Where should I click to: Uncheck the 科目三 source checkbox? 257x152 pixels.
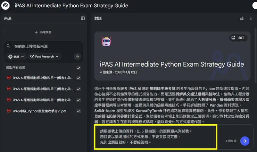[x=79, y=89]
